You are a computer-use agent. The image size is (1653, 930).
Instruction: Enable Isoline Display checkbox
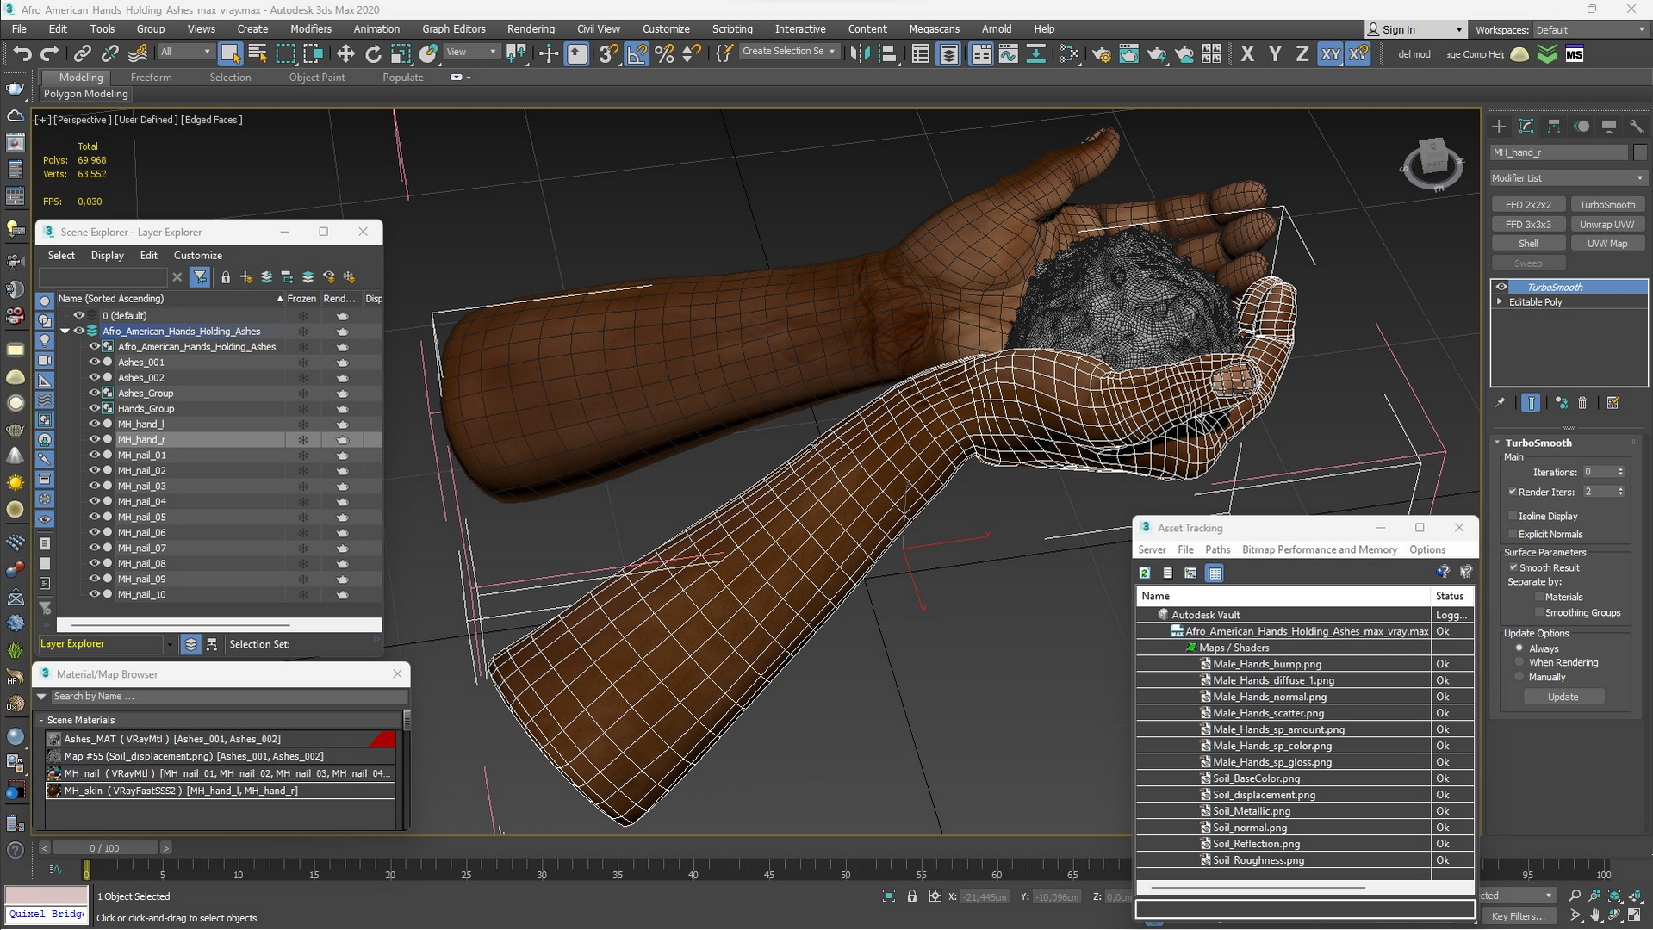click(1513, 516)
